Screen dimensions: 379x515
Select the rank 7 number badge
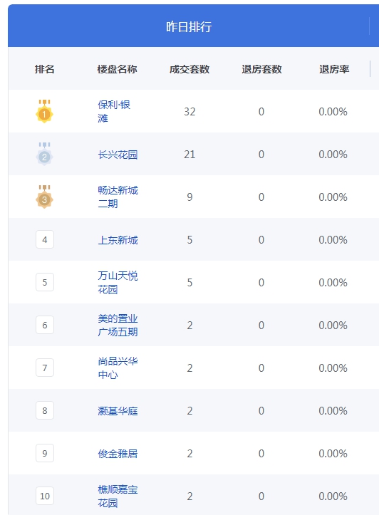click(45, 368)
